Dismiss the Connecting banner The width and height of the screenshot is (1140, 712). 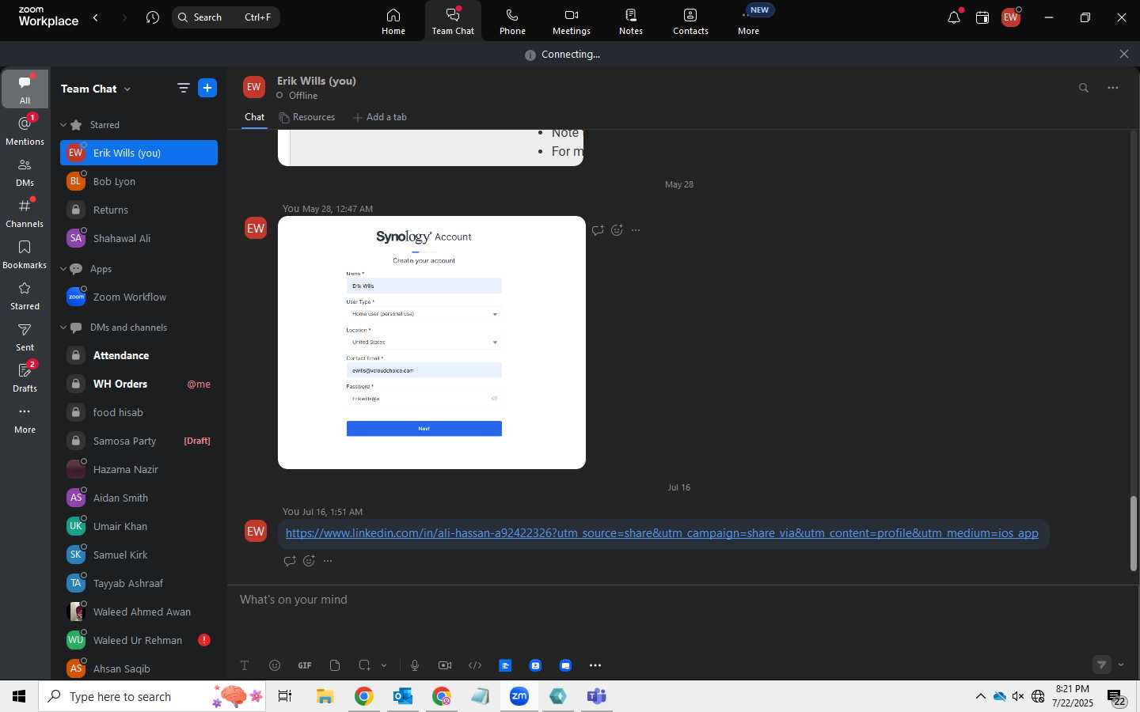point(1124,54)
